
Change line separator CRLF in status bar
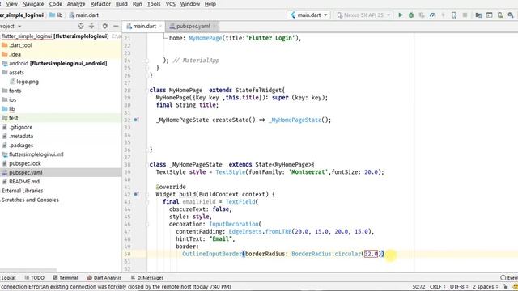coord(437,287)
